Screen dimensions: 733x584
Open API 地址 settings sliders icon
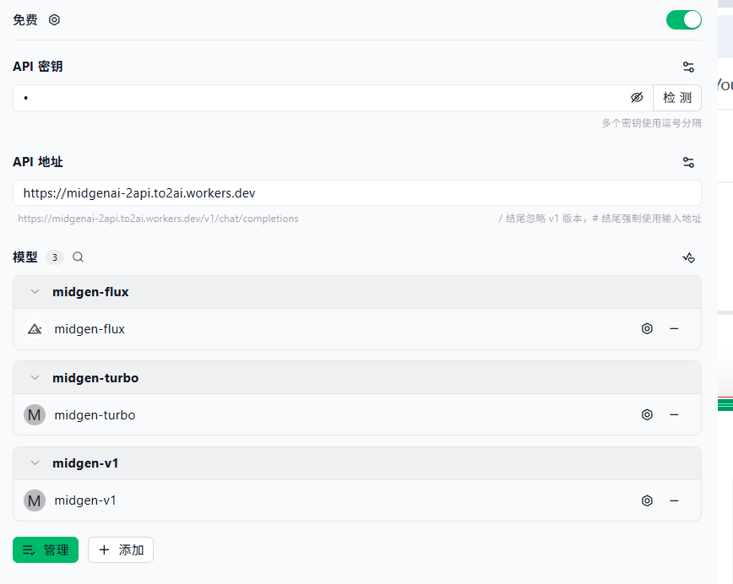pyautogui.click(x=688, y=162)
